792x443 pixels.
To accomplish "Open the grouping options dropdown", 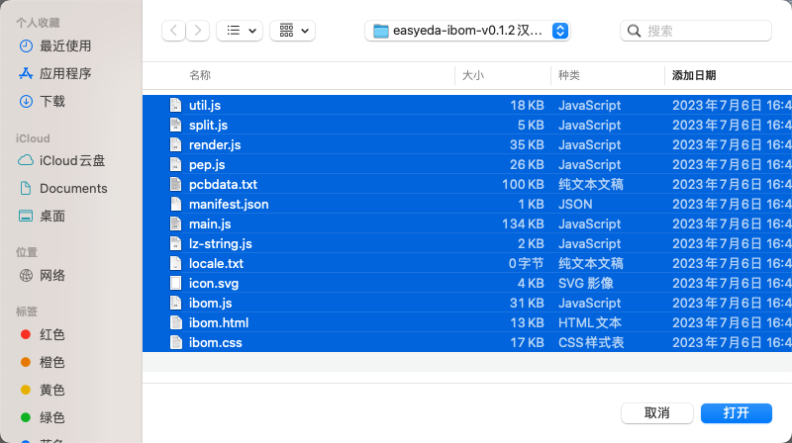I will pos(292,31).
